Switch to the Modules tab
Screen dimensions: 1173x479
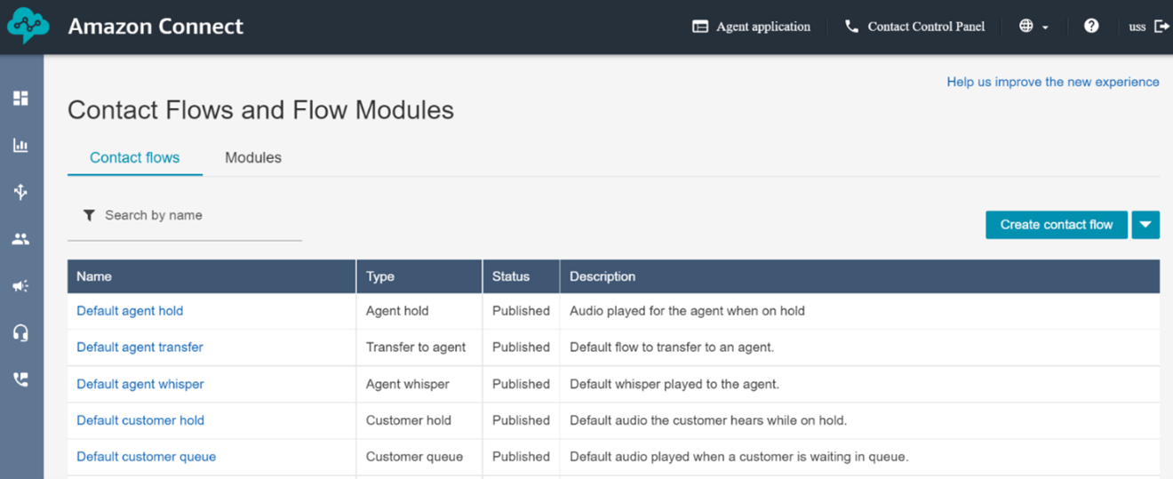pyautogui.click(x=253, y=157)
